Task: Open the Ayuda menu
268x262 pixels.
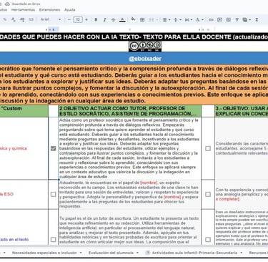Action: (70, 10)
